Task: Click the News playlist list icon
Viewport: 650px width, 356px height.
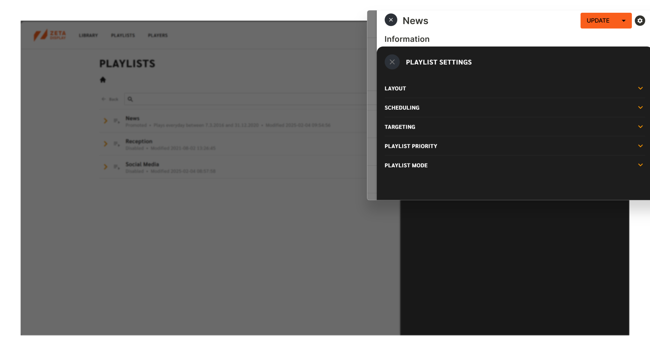Action: (117, 121)
